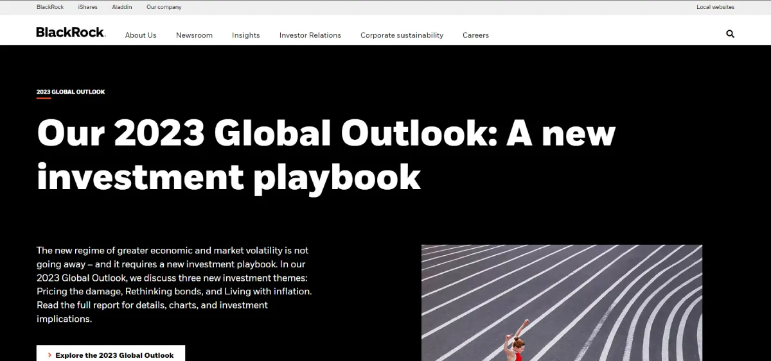Open the Careers menu

point(475,35)
